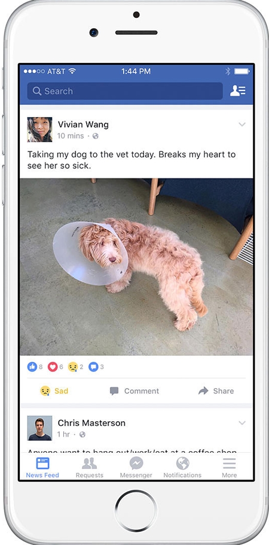The height and width of the screenshot is (545, 269).
Task: Toggle the Sad reaction on Vivian's post
Action: [x=54, y=391]
